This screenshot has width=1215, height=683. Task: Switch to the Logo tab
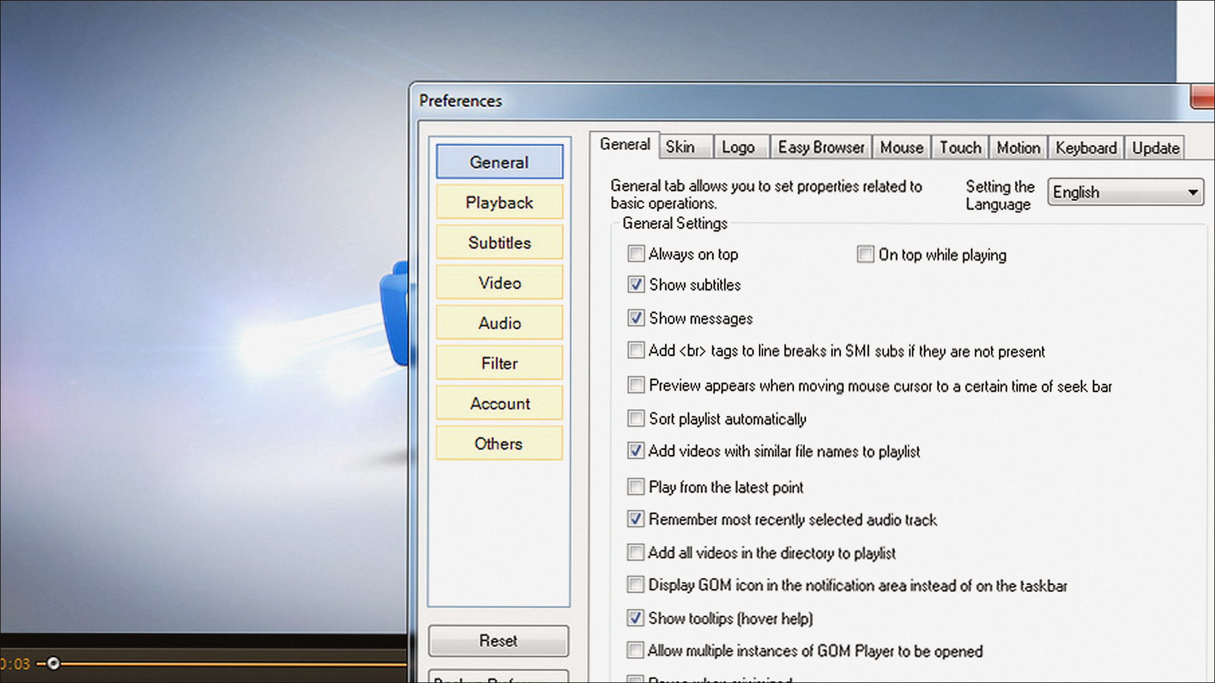click(742, 147)
